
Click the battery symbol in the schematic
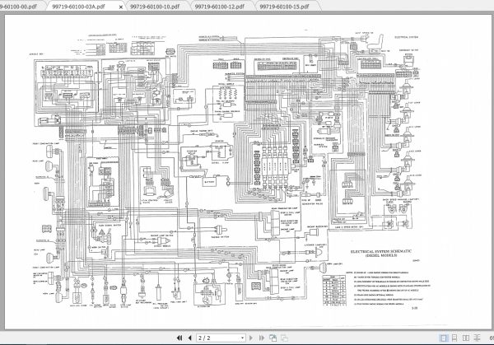(x=209, y=182)
